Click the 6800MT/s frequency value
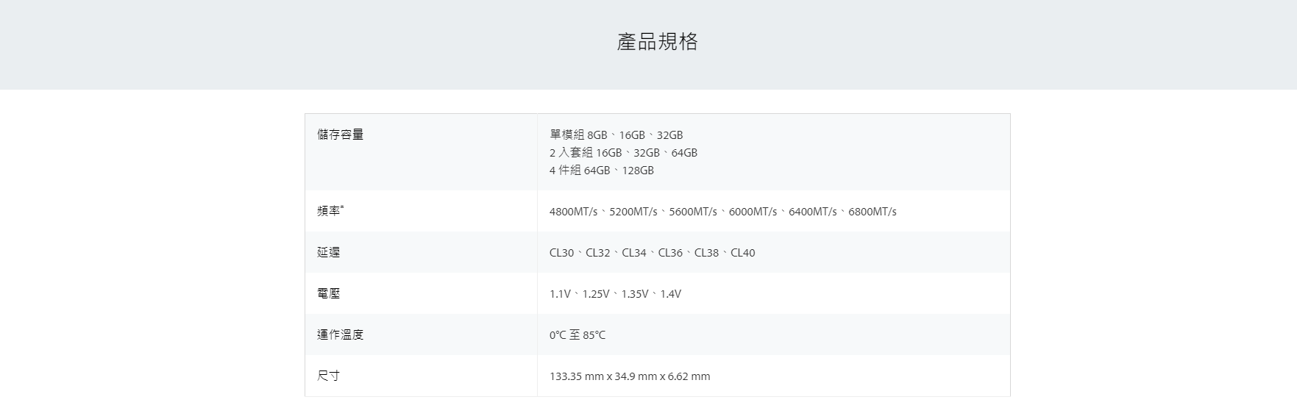The width and height of the screenshot is (1297, 419). pyautogui.click(x=872, y=212)
